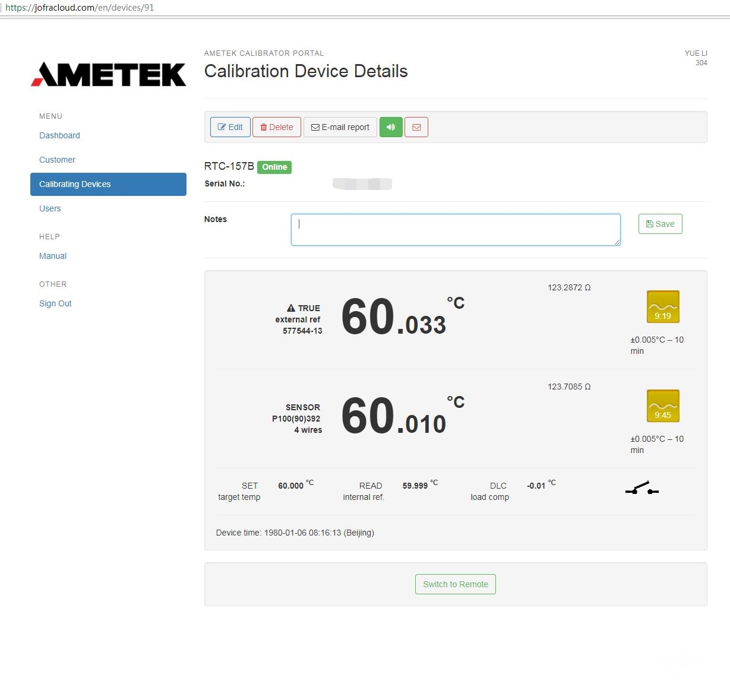Click the 4 wires sensor label

[x=308, y=430]
